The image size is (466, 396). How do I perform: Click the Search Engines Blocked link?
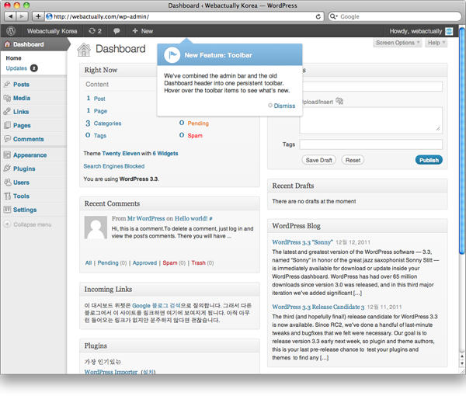click(x=114, y=166)
